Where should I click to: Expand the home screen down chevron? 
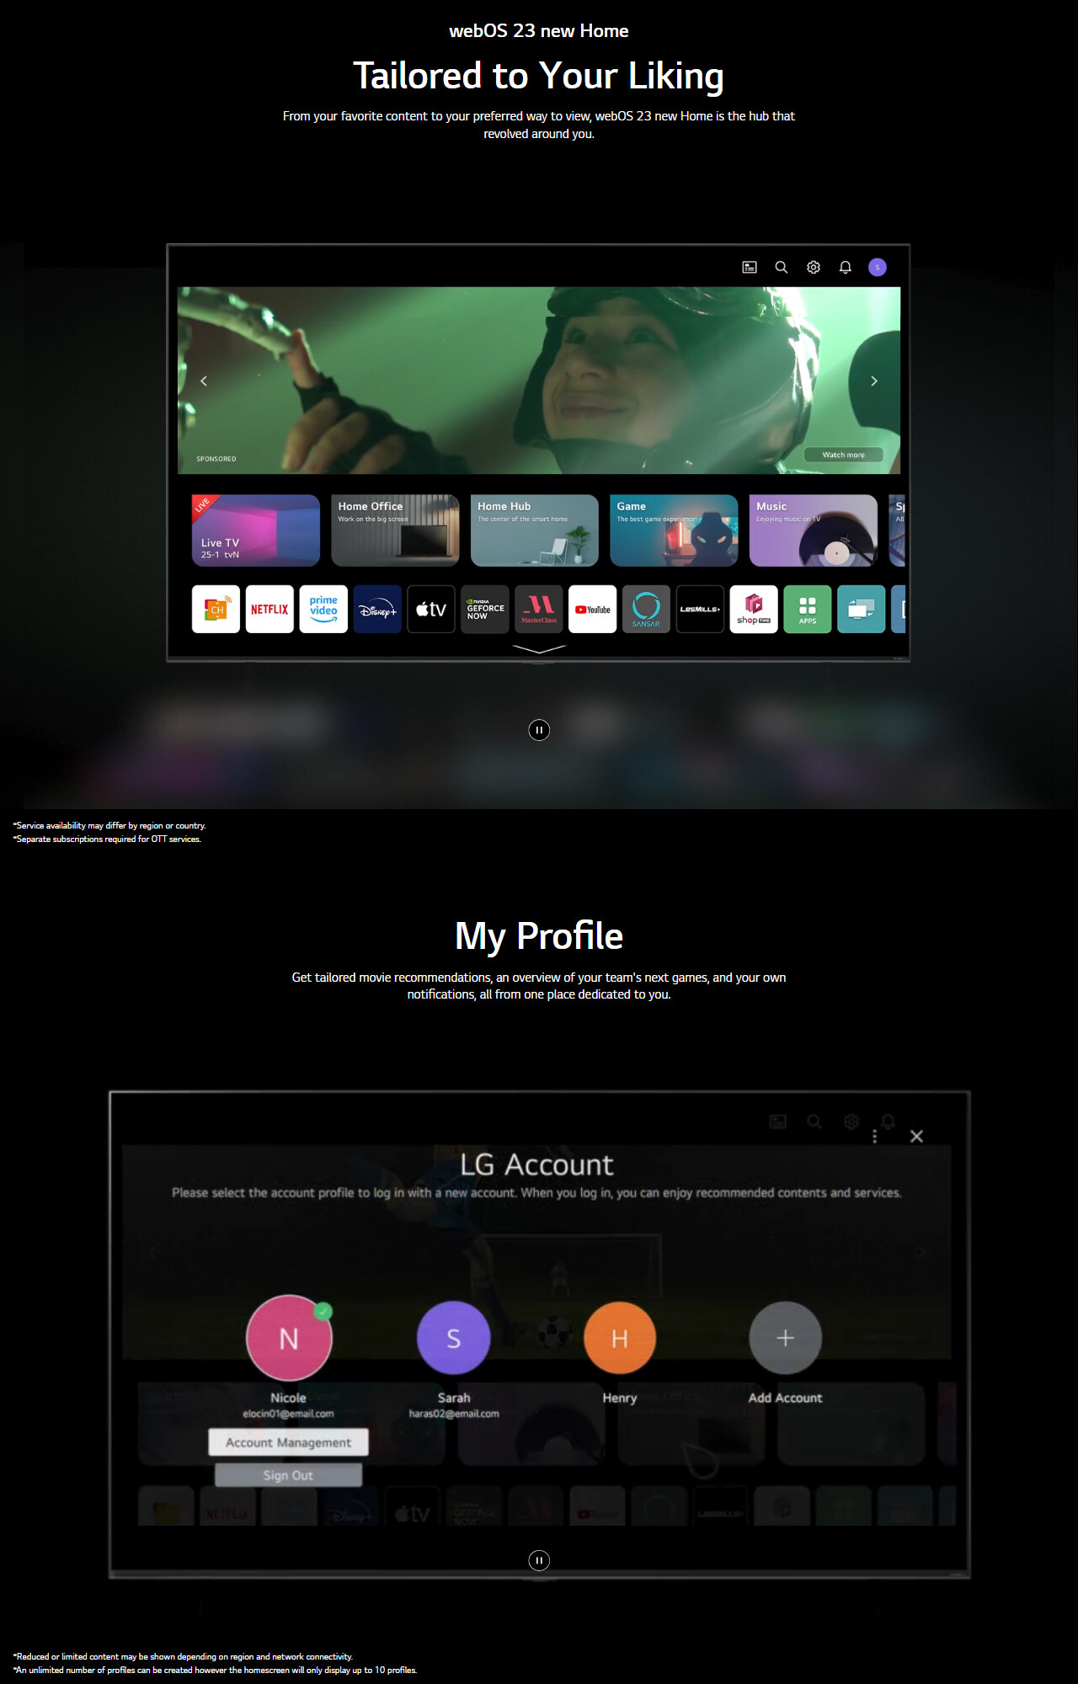539,649
